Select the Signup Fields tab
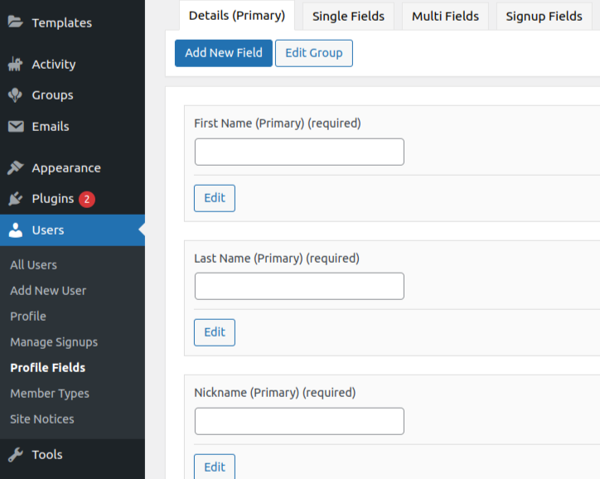Image resolution: width=600 pixels, height=479 pixels. point(544,17)
